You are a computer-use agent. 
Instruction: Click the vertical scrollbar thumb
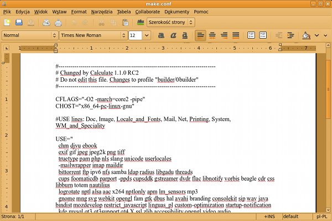click(x=328, y=88)
